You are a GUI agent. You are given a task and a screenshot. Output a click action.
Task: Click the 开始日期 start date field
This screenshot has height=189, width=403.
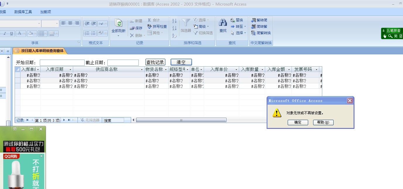point(62,63)
